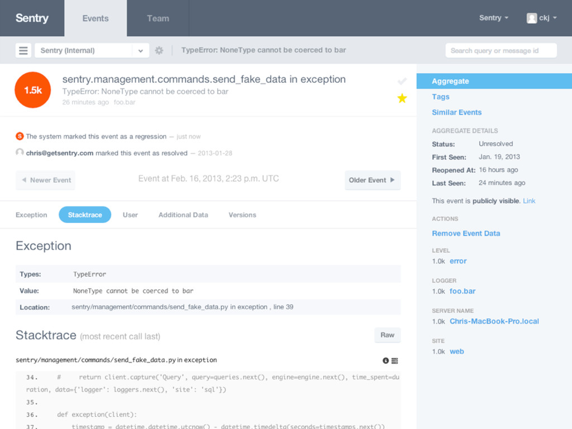This screenshot has width=572, height=429.
Task: Select the Additional Data tab
Action: (183, 215)
